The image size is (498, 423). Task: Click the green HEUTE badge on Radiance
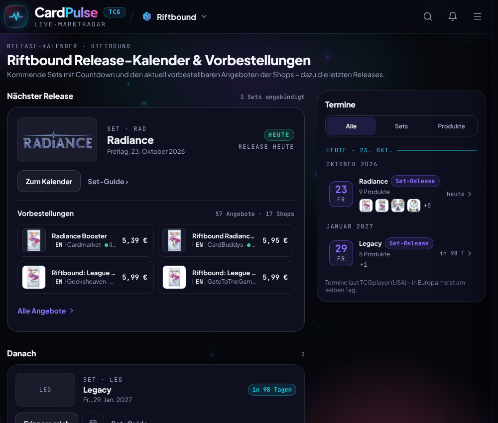(x=279, y=134)
